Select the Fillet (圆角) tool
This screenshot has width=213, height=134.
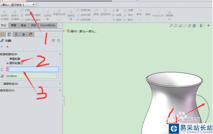tap(96, 12)
